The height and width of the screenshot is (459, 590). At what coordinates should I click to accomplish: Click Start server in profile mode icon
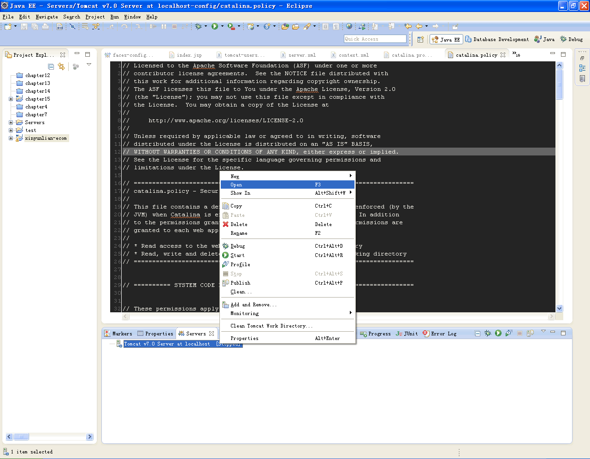(x=509, y=333)
